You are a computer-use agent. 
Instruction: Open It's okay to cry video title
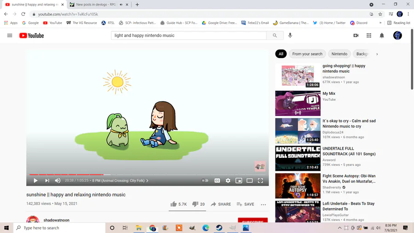pos(349,123)
